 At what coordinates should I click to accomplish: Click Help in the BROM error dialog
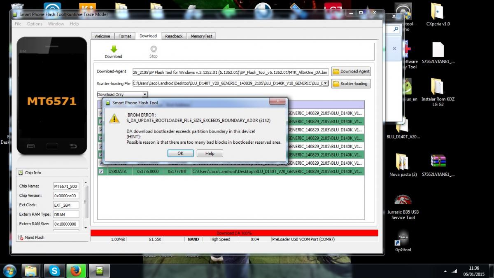pyautogui.click(x=210, y=153)
